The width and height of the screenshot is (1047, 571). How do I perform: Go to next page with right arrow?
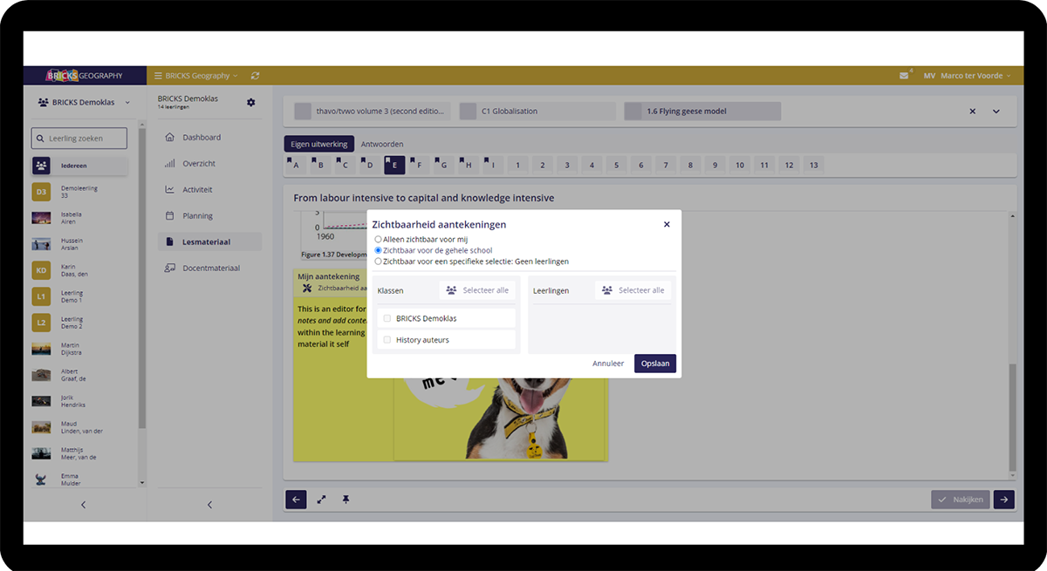pos(1004,500)
